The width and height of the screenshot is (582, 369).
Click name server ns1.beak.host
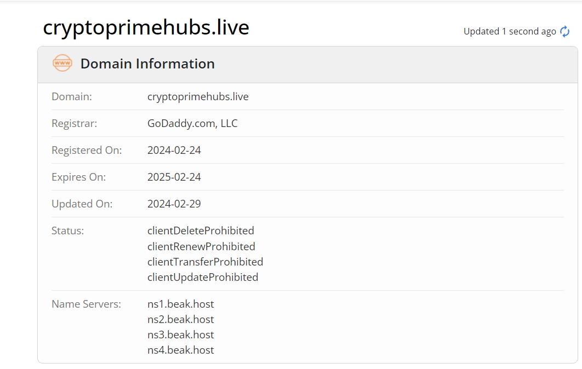tap(181, 304)
